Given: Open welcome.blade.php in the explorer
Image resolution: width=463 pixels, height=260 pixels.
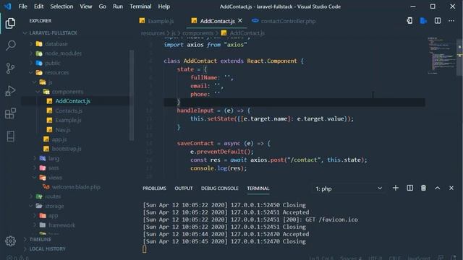Looking at the screenshot, I should pos(75,187).
